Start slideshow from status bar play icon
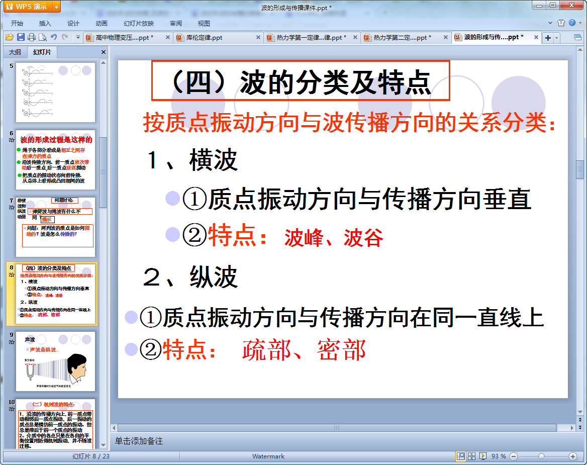The width and height of the screenshot is (587, 465). 483,456
